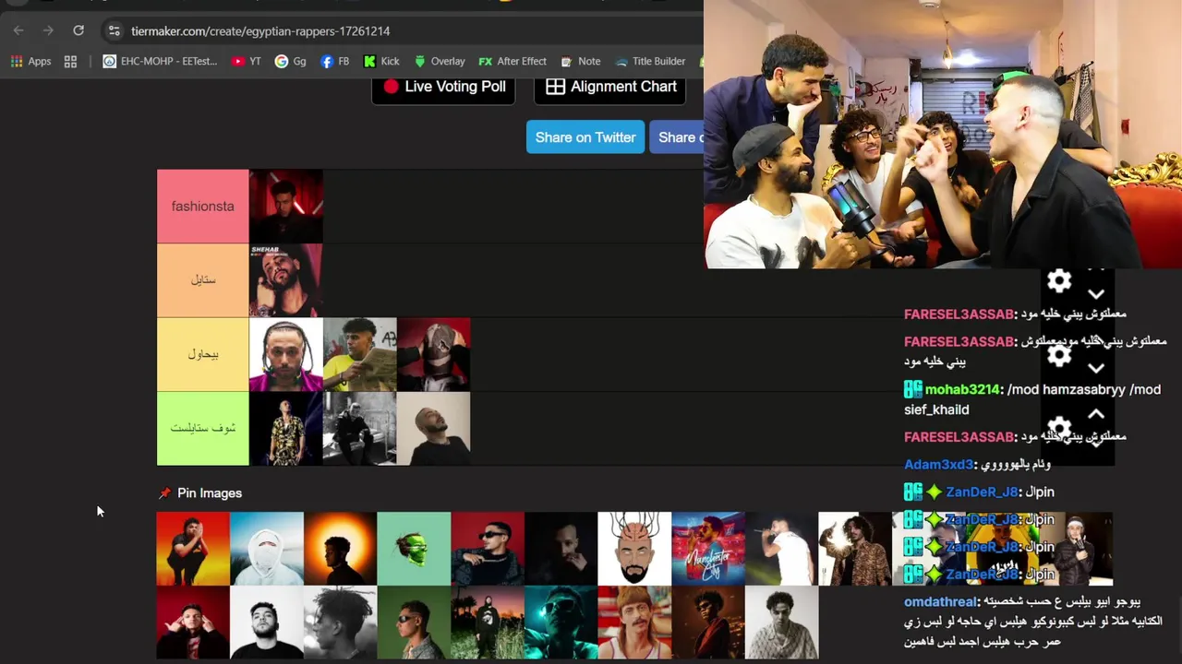The height and width of the screenshot is (664, 1182).
Task: Pick the white hooded figure on blue sky
Action: 267,549
